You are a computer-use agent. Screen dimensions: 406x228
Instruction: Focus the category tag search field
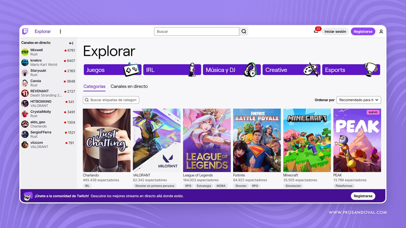(111, 100)
